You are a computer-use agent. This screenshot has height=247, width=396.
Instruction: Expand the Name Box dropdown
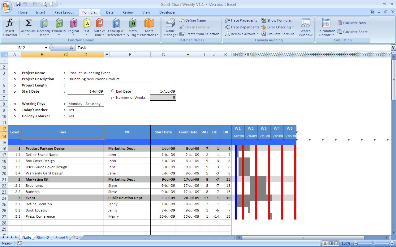pos(46,48)
